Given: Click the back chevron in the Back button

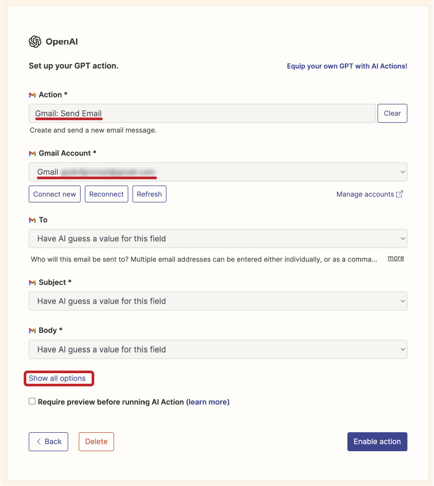Looking at the screenshot, I should [39, 441].
